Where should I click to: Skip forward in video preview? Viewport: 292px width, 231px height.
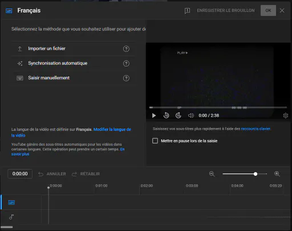[179, 115]
